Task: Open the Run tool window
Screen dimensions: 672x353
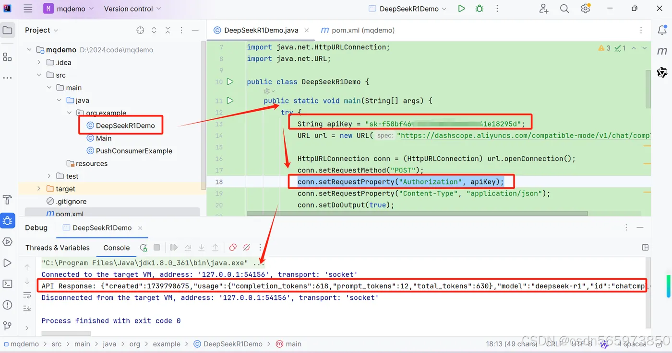Action: [7, 262]
